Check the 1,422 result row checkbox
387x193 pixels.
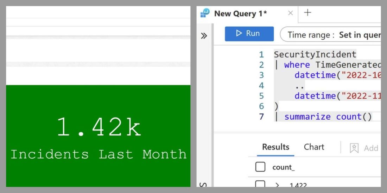coord(260,184)
